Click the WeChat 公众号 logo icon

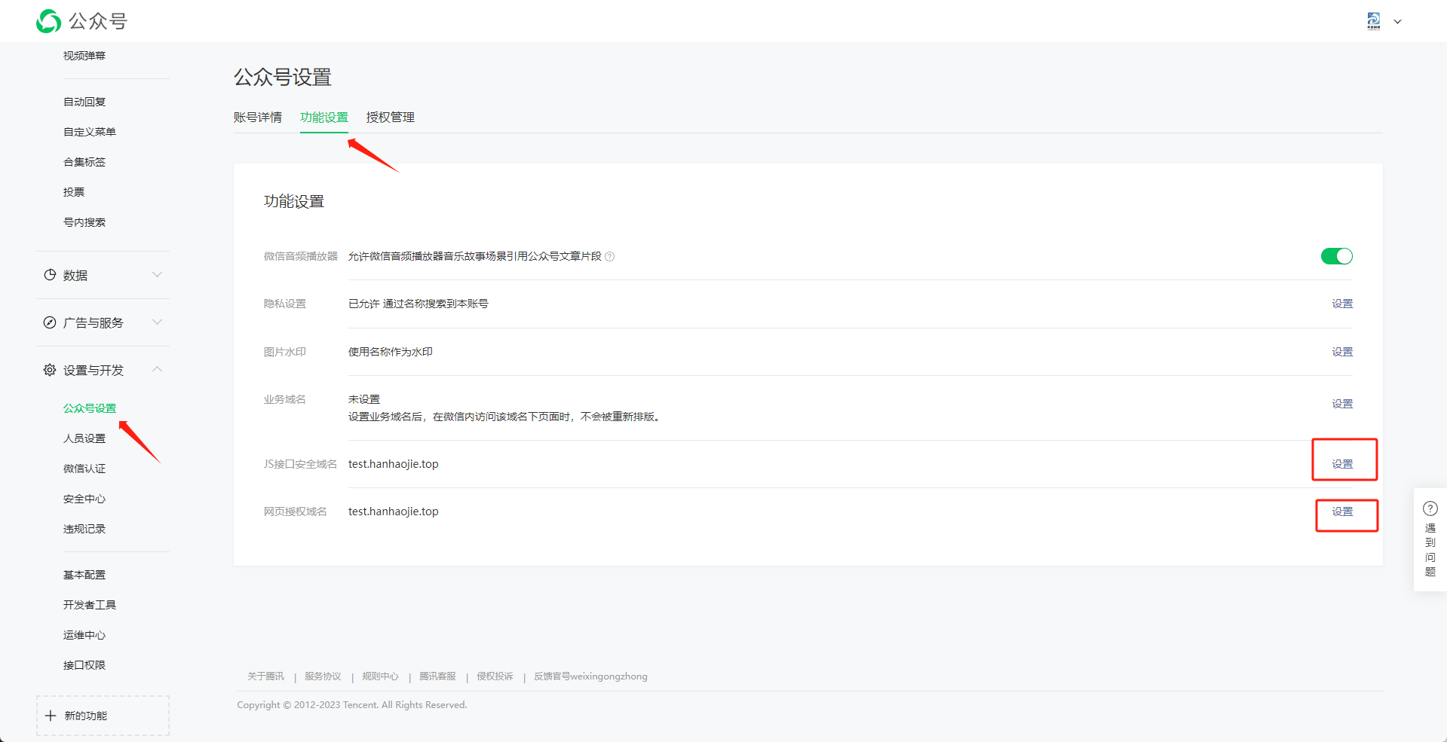pyautogui.click(x=49, y=21)
